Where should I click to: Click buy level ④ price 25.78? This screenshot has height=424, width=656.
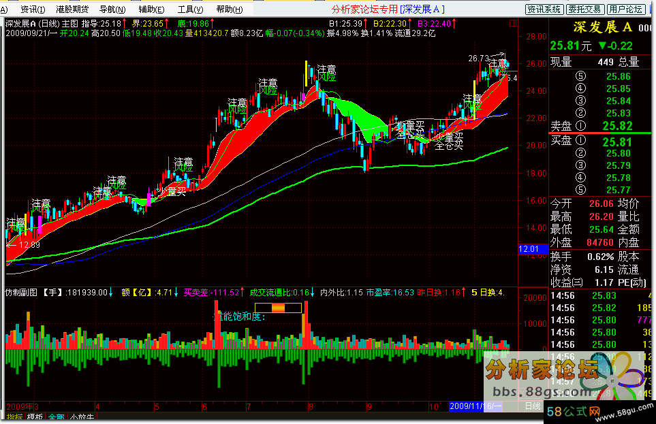[x=619, y=178]
